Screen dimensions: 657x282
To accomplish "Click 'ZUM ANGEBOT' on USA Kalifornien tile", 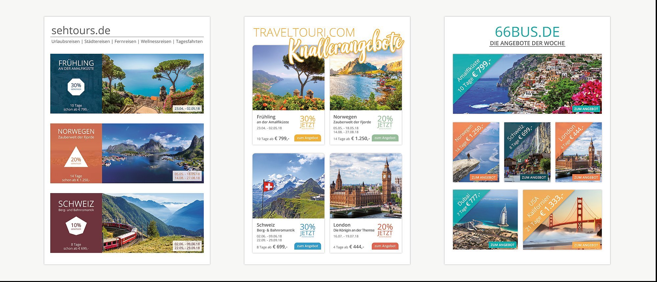I will pyautogui.click(x=586, y=245).
